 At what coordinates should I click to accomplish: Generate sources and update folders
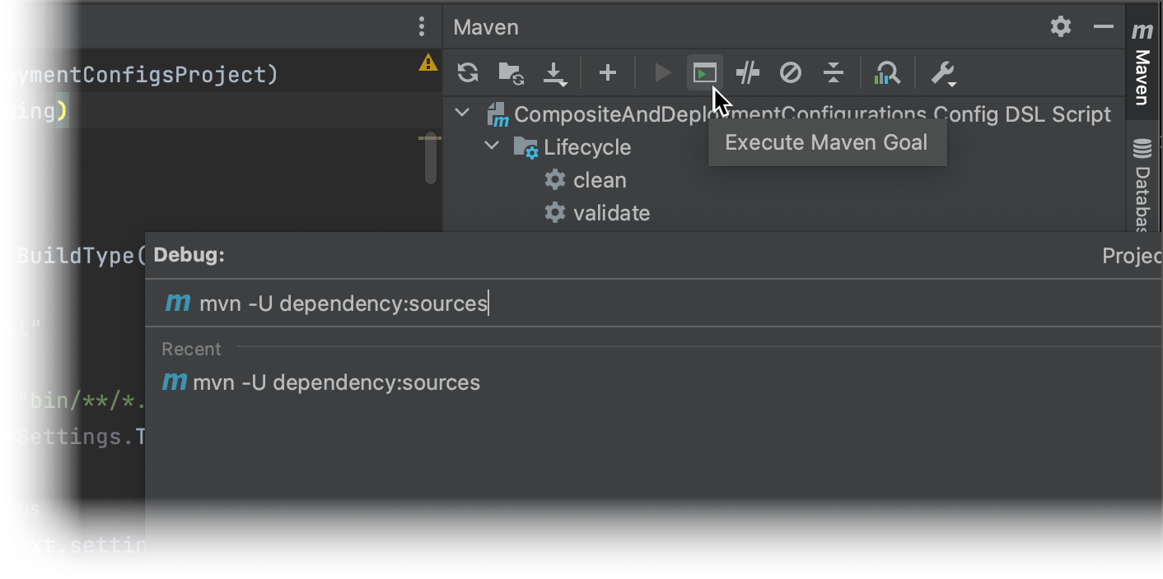(x=511, y=73)
